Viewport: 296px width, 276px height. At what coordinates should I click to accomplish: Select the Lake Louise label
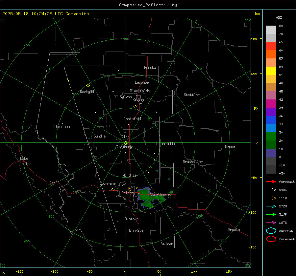pos(25,161)
